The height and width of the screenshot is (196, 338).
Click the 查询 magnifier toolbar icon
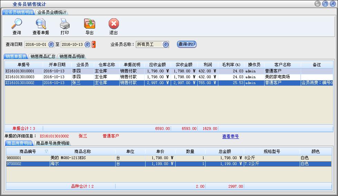point(17,24)
